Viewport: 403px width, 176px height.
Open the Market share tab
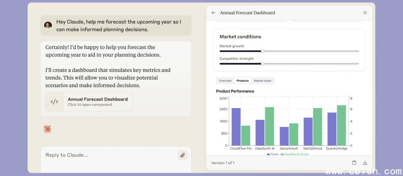tap(262, 80)
